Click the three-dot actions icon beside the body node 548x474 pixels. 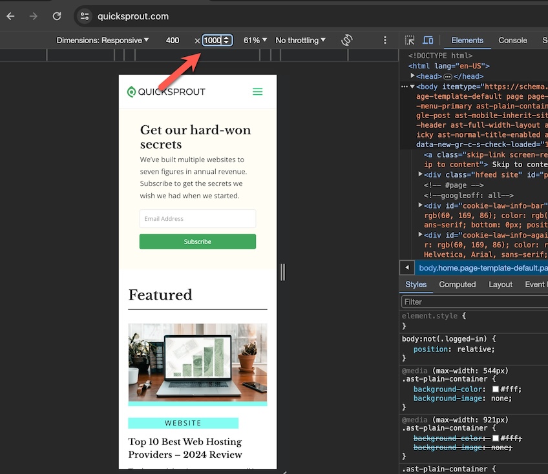tap(405, 87)
